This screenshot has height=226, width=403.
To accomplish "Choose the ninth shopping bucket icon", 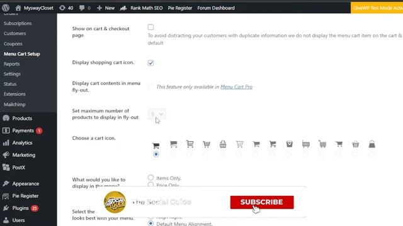I will click(290, 144).
